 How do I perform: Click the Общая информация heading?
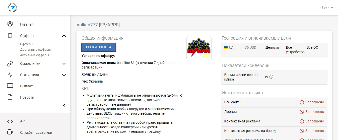pos(102,38)
